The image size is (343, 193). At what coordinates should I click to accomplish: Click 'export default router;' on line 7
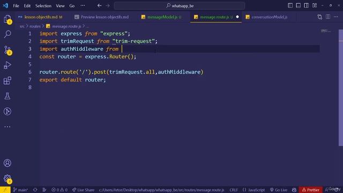click(x=72, y=80)
